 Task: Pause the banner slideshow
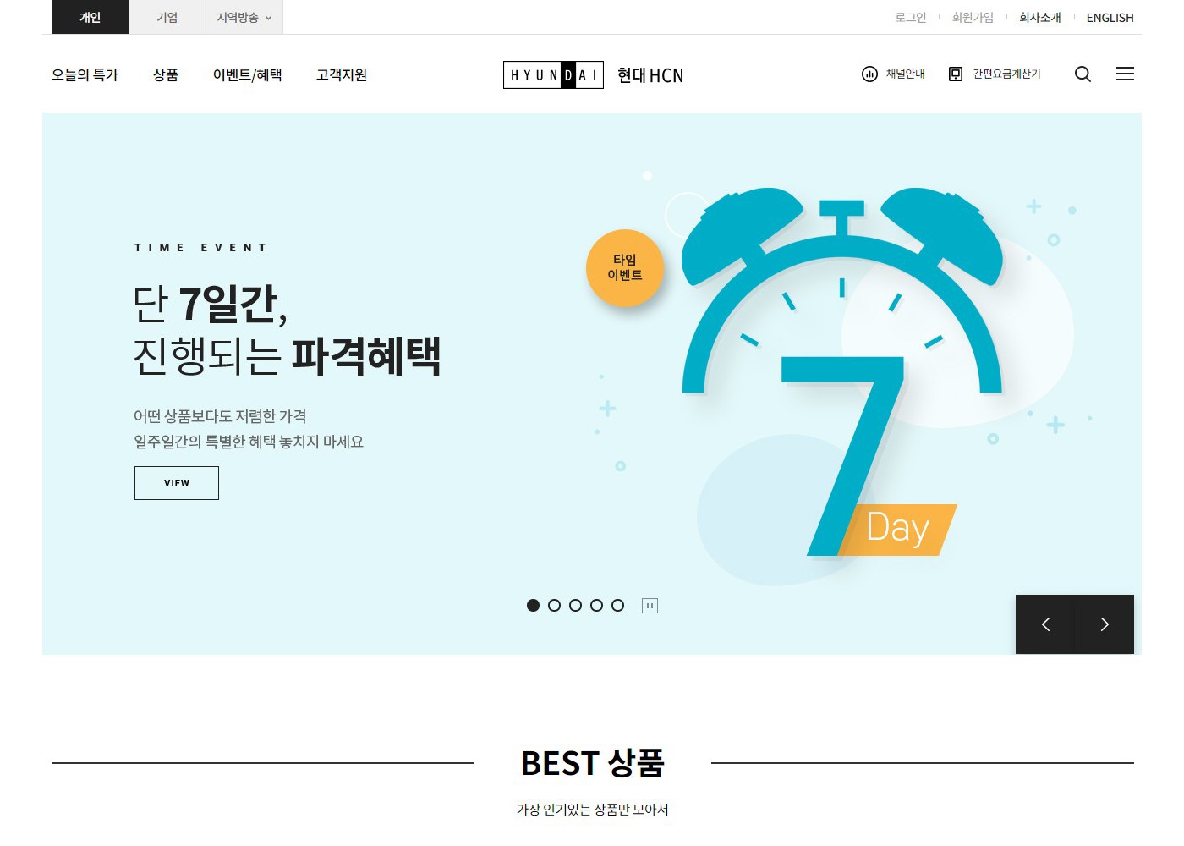[650, 606]
